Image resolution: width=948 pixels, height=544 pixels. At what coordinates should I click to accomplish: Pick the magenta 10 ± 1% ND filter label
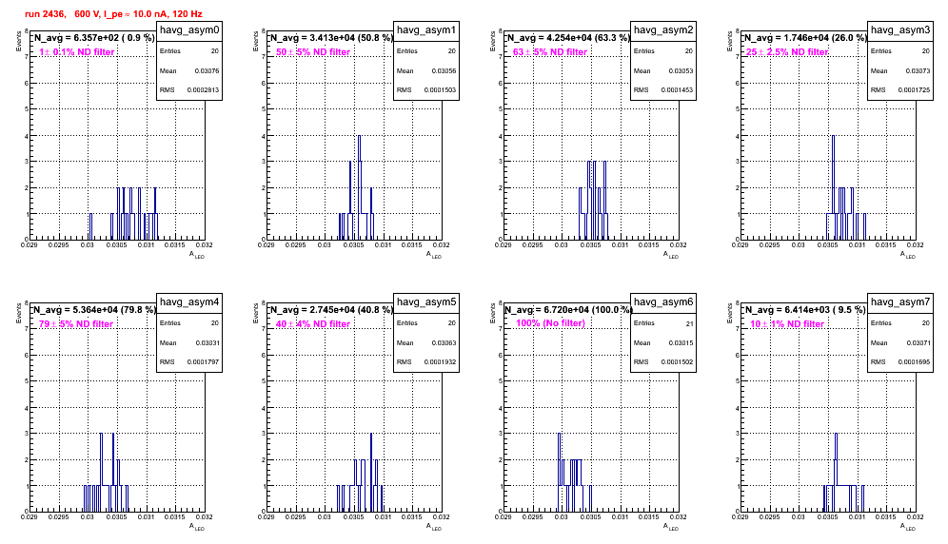tap(787, 324)
